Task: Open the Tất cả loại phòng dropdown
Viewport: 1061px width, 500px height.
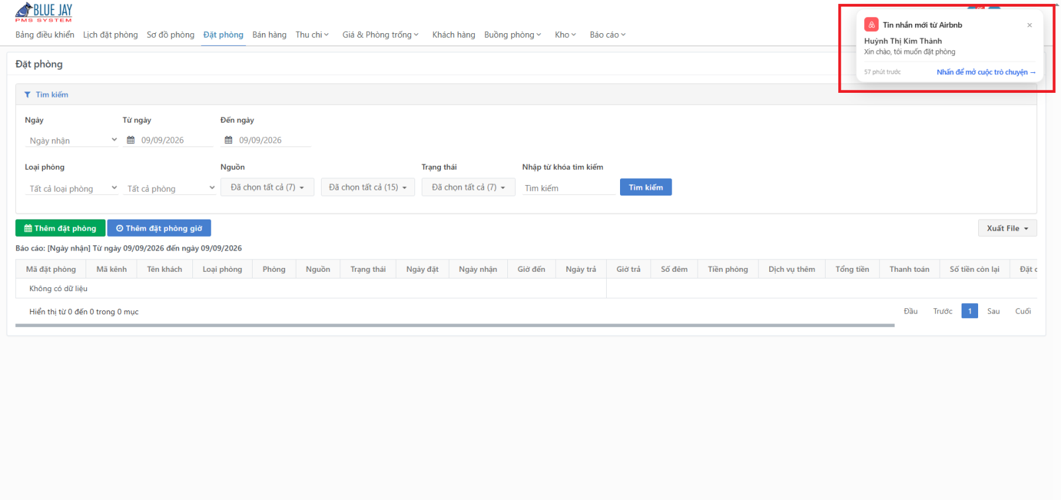Action: (x=72, y=188)
